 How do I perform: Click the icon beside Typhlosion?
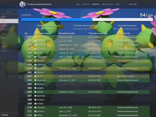tap(36, 57)
